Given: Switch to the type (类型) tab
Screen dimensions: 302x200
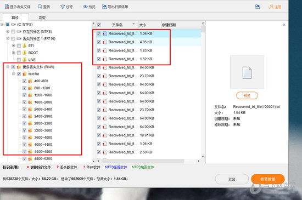Looking at the screenshot, I should pos(42,18).
